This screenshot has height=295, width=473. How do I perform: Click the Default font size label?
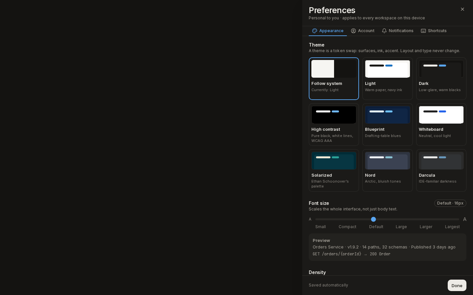376,227
